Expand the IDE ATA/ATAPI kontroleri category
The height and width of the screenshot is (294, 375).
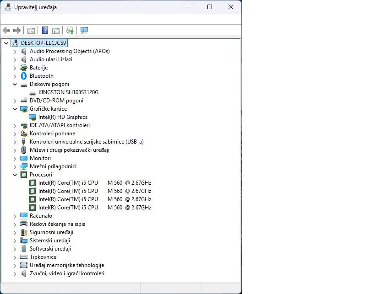pyautogui.click(x=15, y=126)
